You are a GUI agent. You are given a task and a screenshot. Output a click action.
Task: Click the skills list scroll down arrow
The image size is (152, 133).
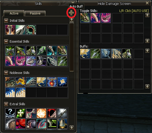pos(72,127)
